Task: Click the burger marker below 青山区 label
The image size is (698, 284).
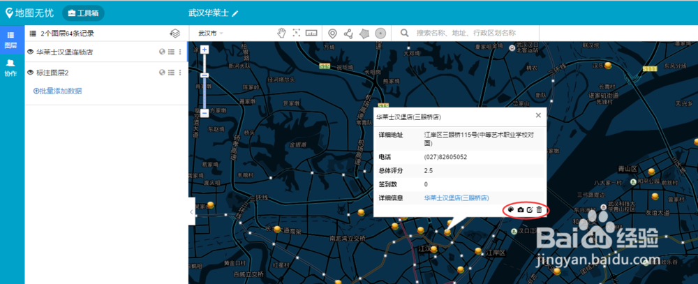Action: click(x=651, y=172)
